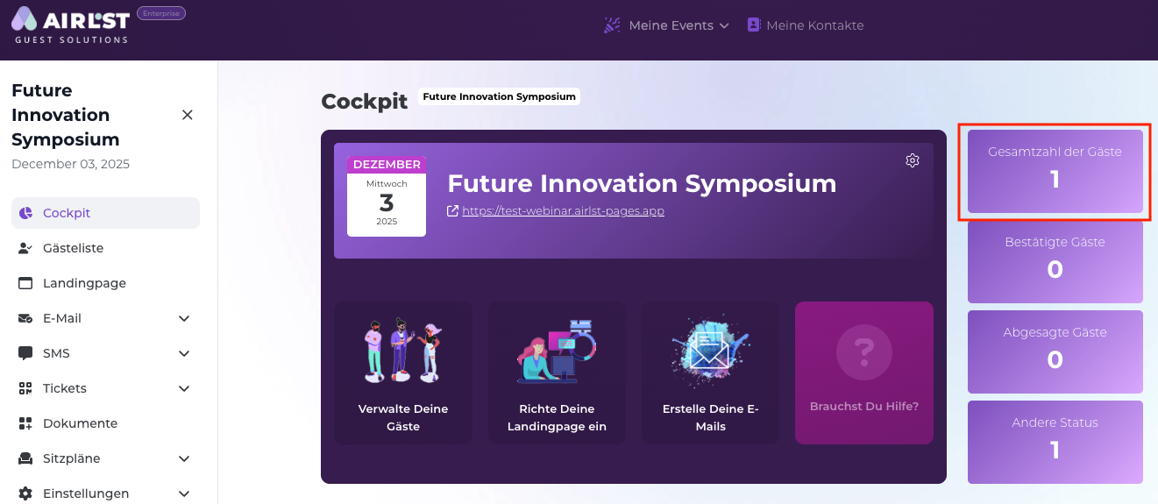
Task: Open the test-webinar.airlst-pages.app link
Action: (563, 210)
